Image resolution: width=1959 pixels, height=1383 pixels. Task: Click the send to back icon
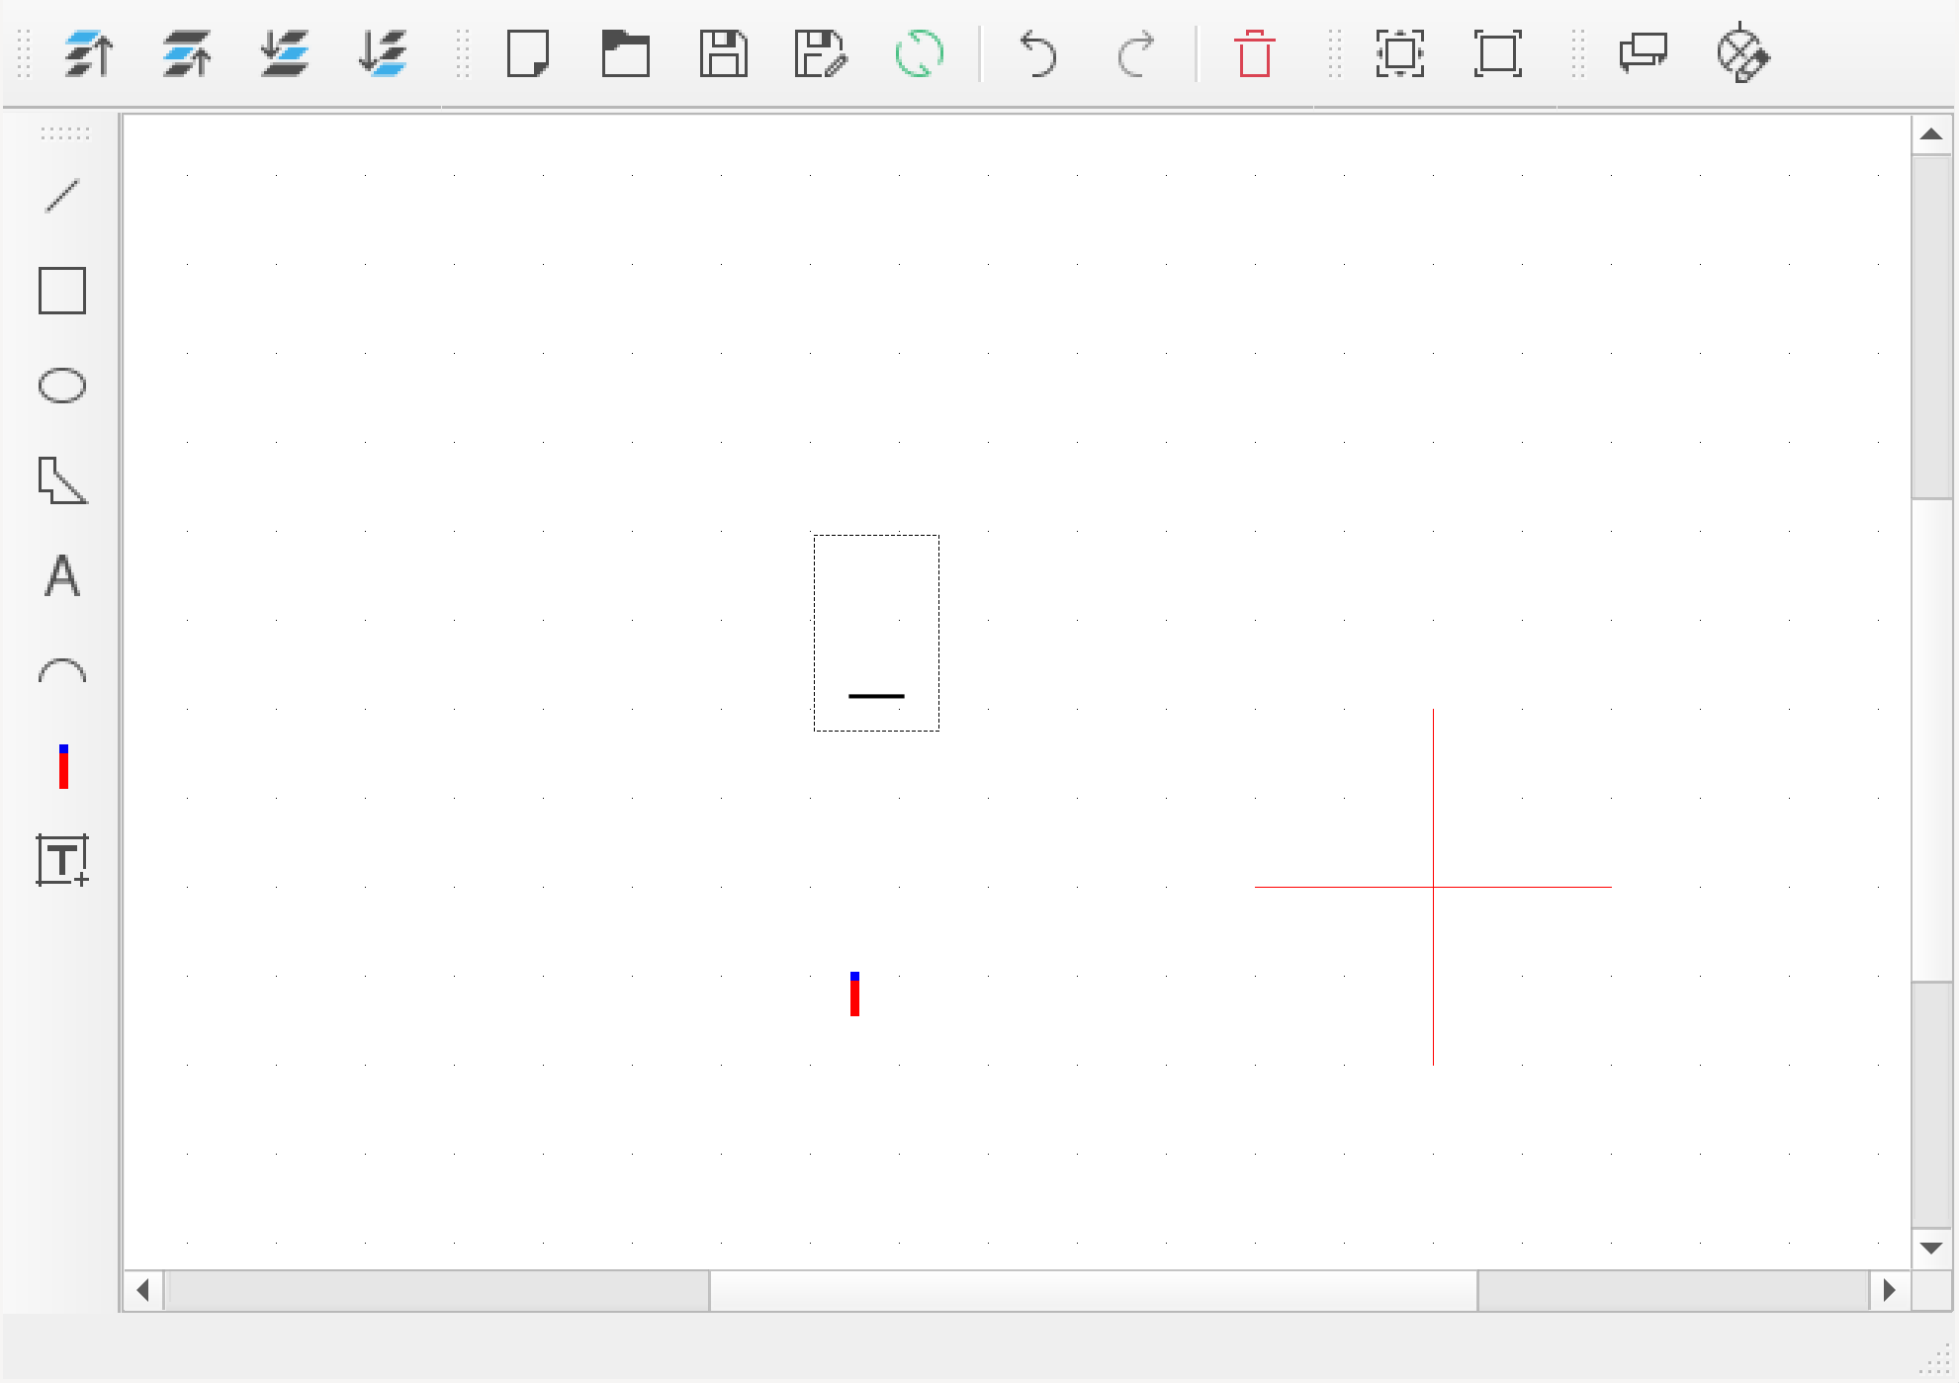pos(383,53)
